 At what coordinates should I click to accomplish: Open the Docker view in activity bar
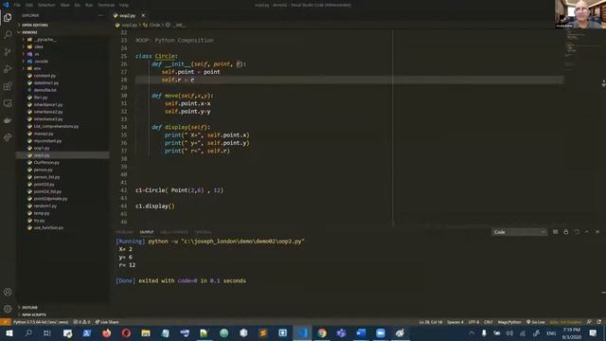[8, 120]
